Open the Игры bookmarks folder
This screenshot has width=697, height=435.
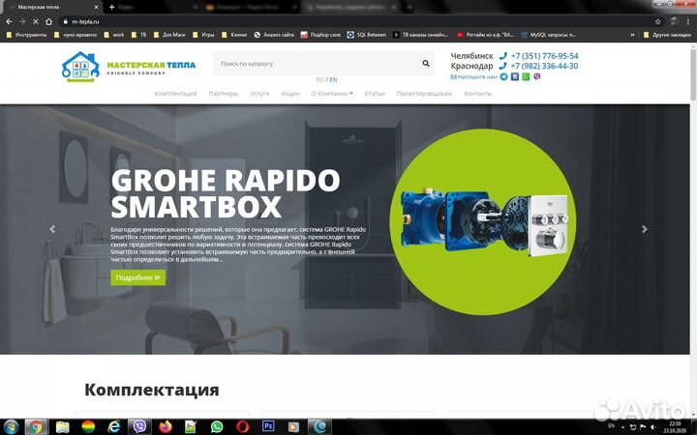pyautogui.click(x=203, y=35)
